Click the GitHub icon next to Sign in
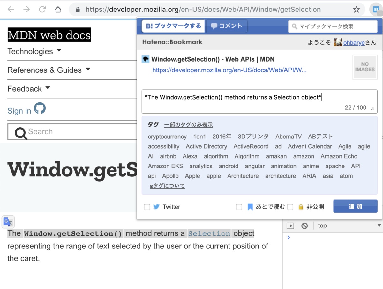383x289 pixels. point(40,108)
